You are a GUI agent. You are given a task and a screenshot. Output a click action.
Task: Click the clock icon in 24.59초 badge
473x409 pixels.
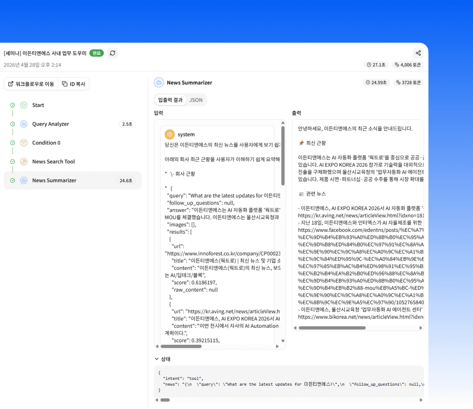(x=368, y=82)
